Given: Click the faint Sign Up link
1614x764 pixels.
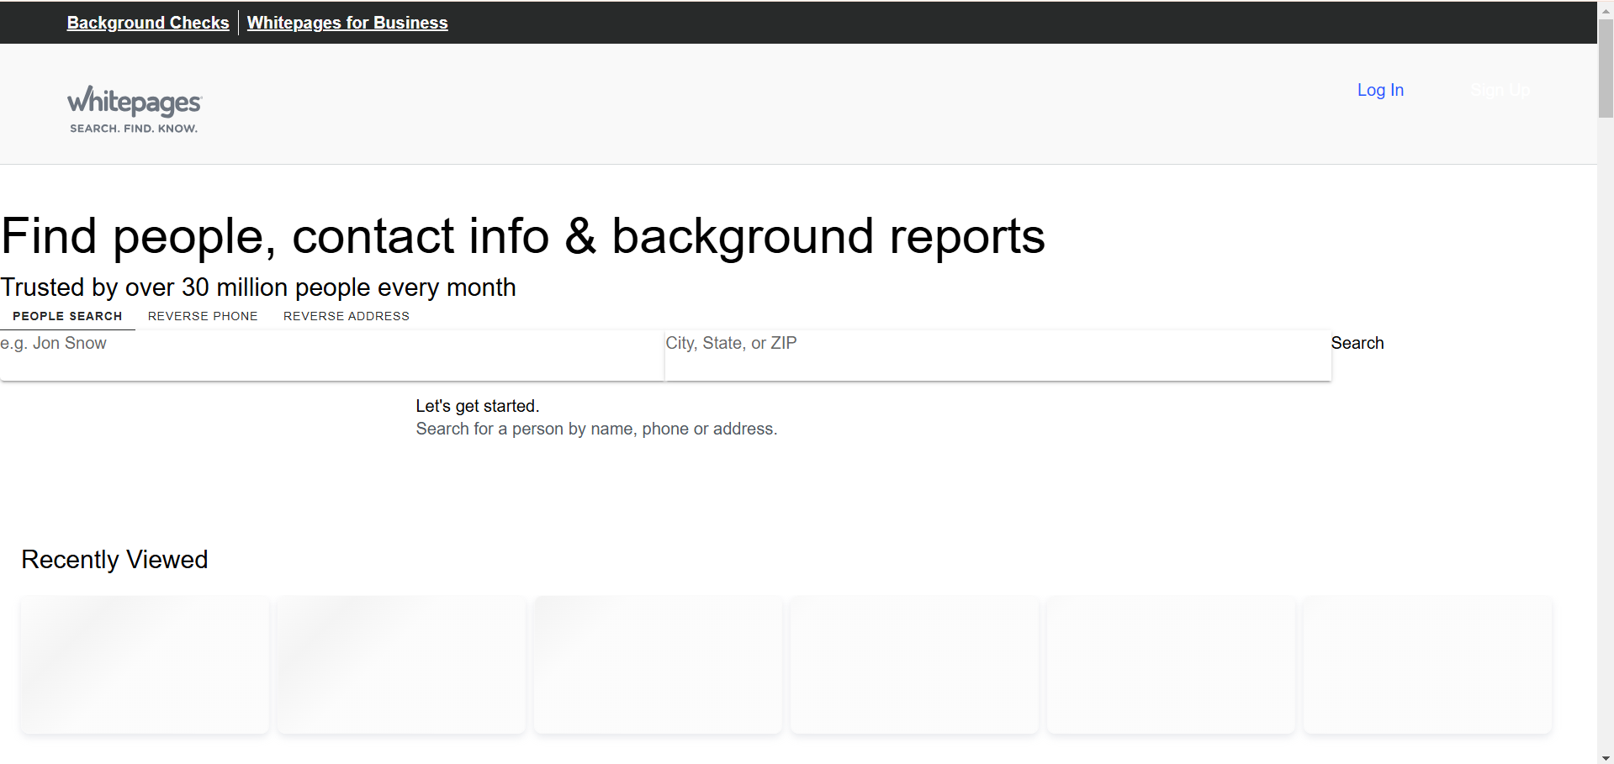Looking at the screenshot, I should coord(1500,90).
